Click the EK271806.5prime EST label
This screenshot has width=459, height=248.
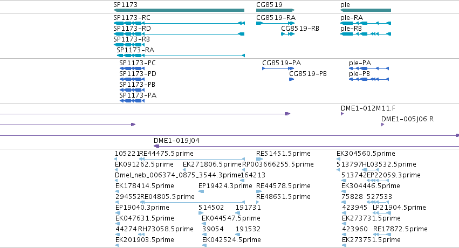tap(212, 164)
